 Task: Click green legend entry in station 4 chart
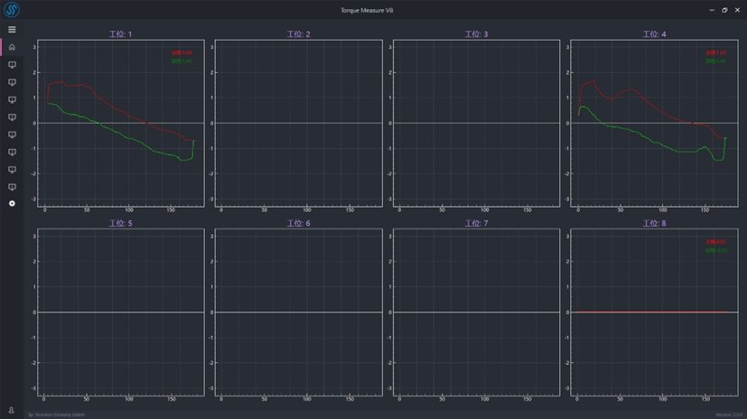pyautogui.click(x=715, y=61)
